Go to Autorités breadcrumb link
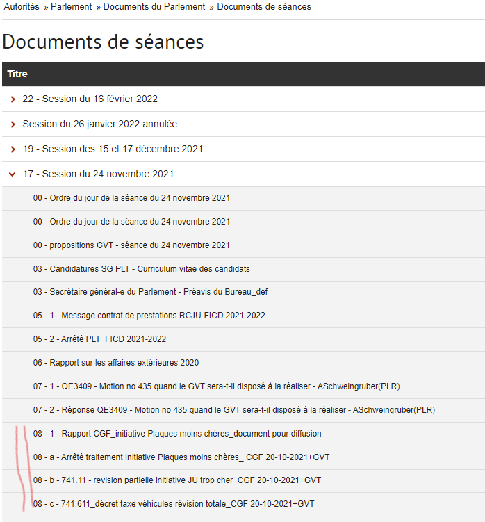 [x=22, y=7]
